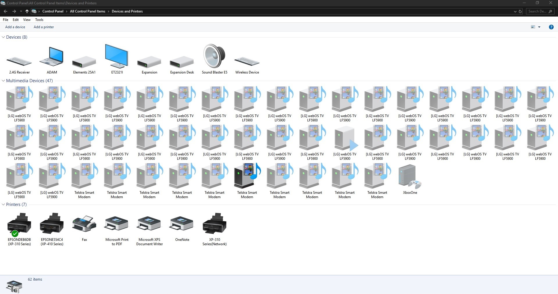Open the File menu

[6, 20]
